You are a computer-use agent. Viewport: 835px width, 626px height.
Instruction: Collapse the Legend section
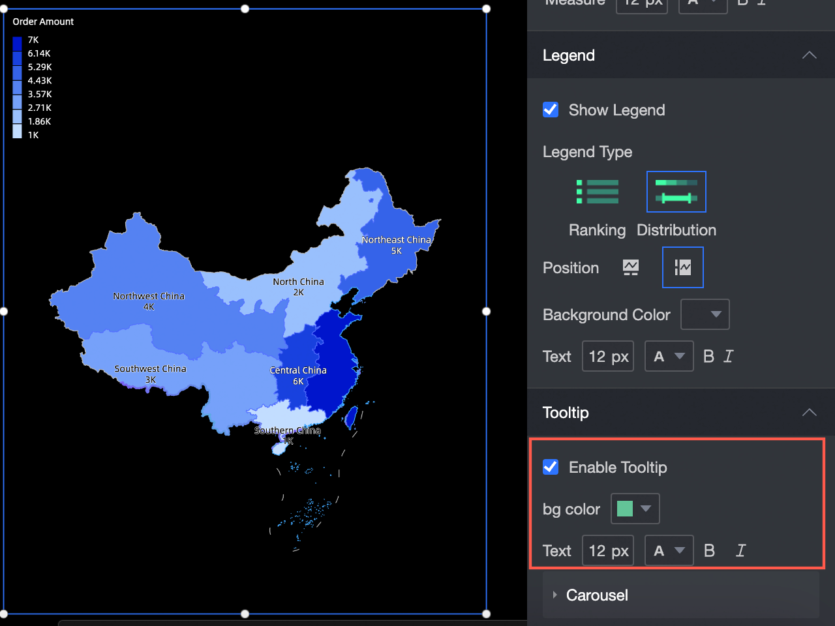tap(809, 55)
